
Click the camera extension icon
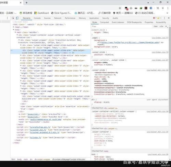click(131, 8)
